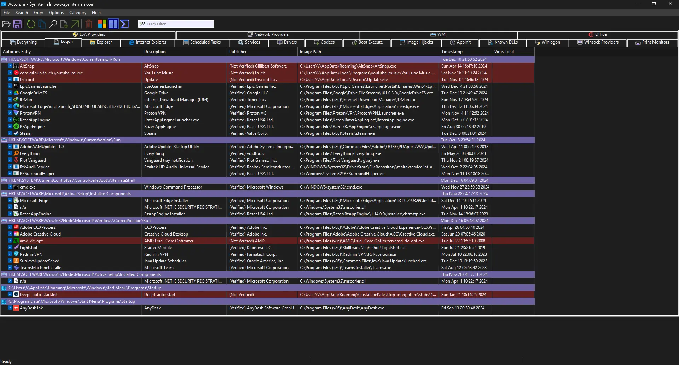The height and width of the screenshot is (365, 679).
Task: Click the red Delete trash icon
Action: (89, 24)
